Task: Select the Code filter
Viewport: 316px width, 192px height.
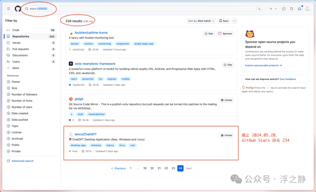Action: 31,30
